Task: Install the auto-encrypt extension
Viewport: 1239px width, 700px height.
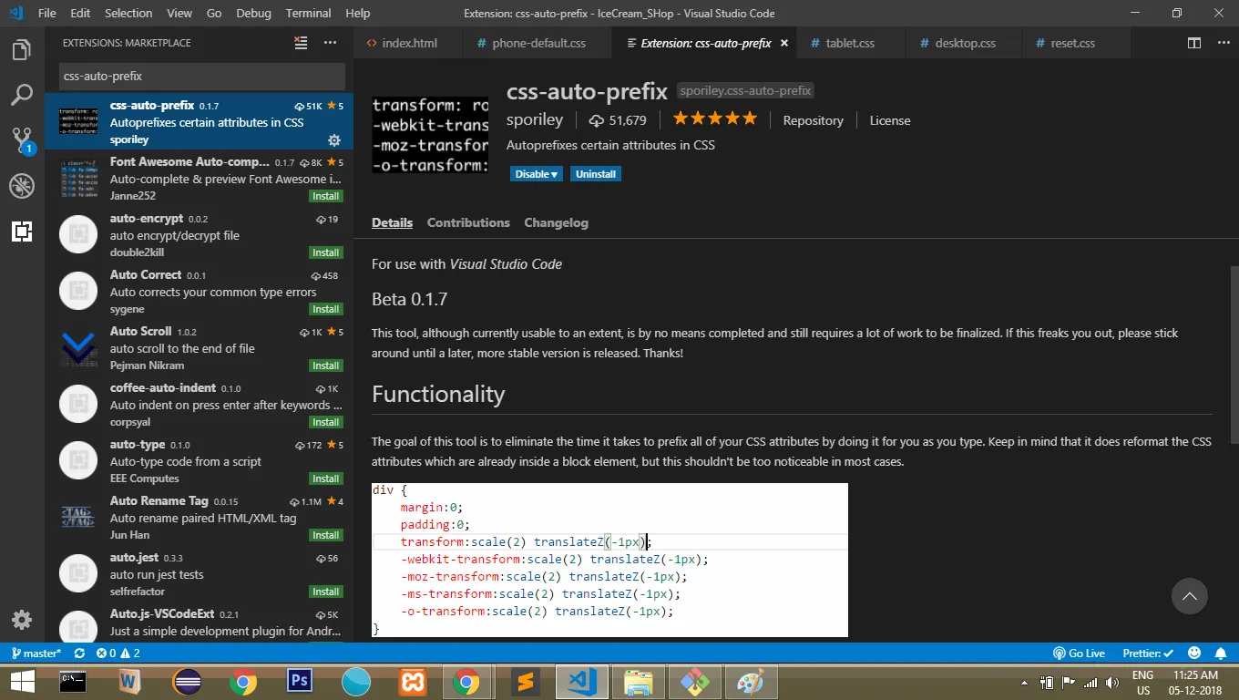Action: pyautogui.click(x=326, y=252)
